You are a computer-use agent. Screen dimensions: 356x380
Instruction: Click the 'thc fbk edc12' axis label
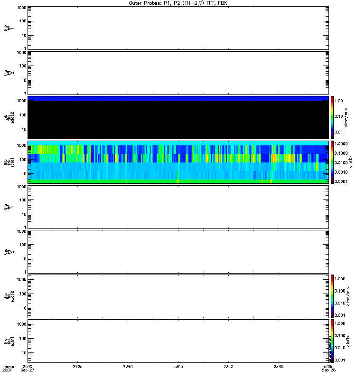point(9,296)
